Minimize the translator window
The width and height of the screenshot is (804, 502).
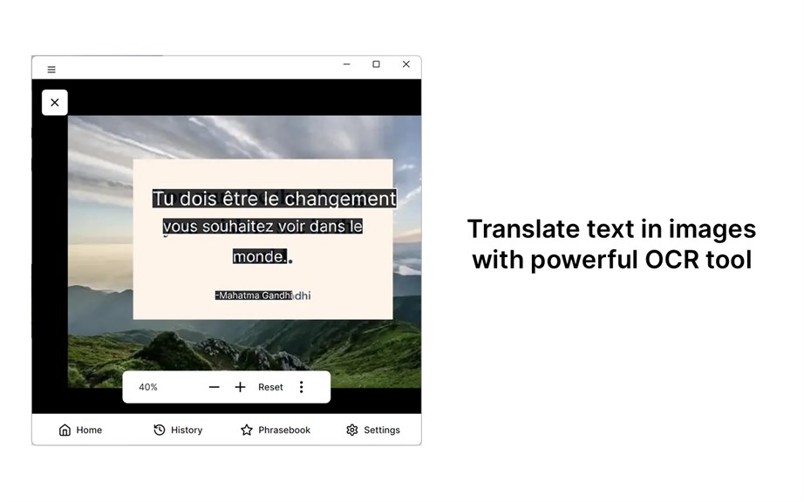346,64
